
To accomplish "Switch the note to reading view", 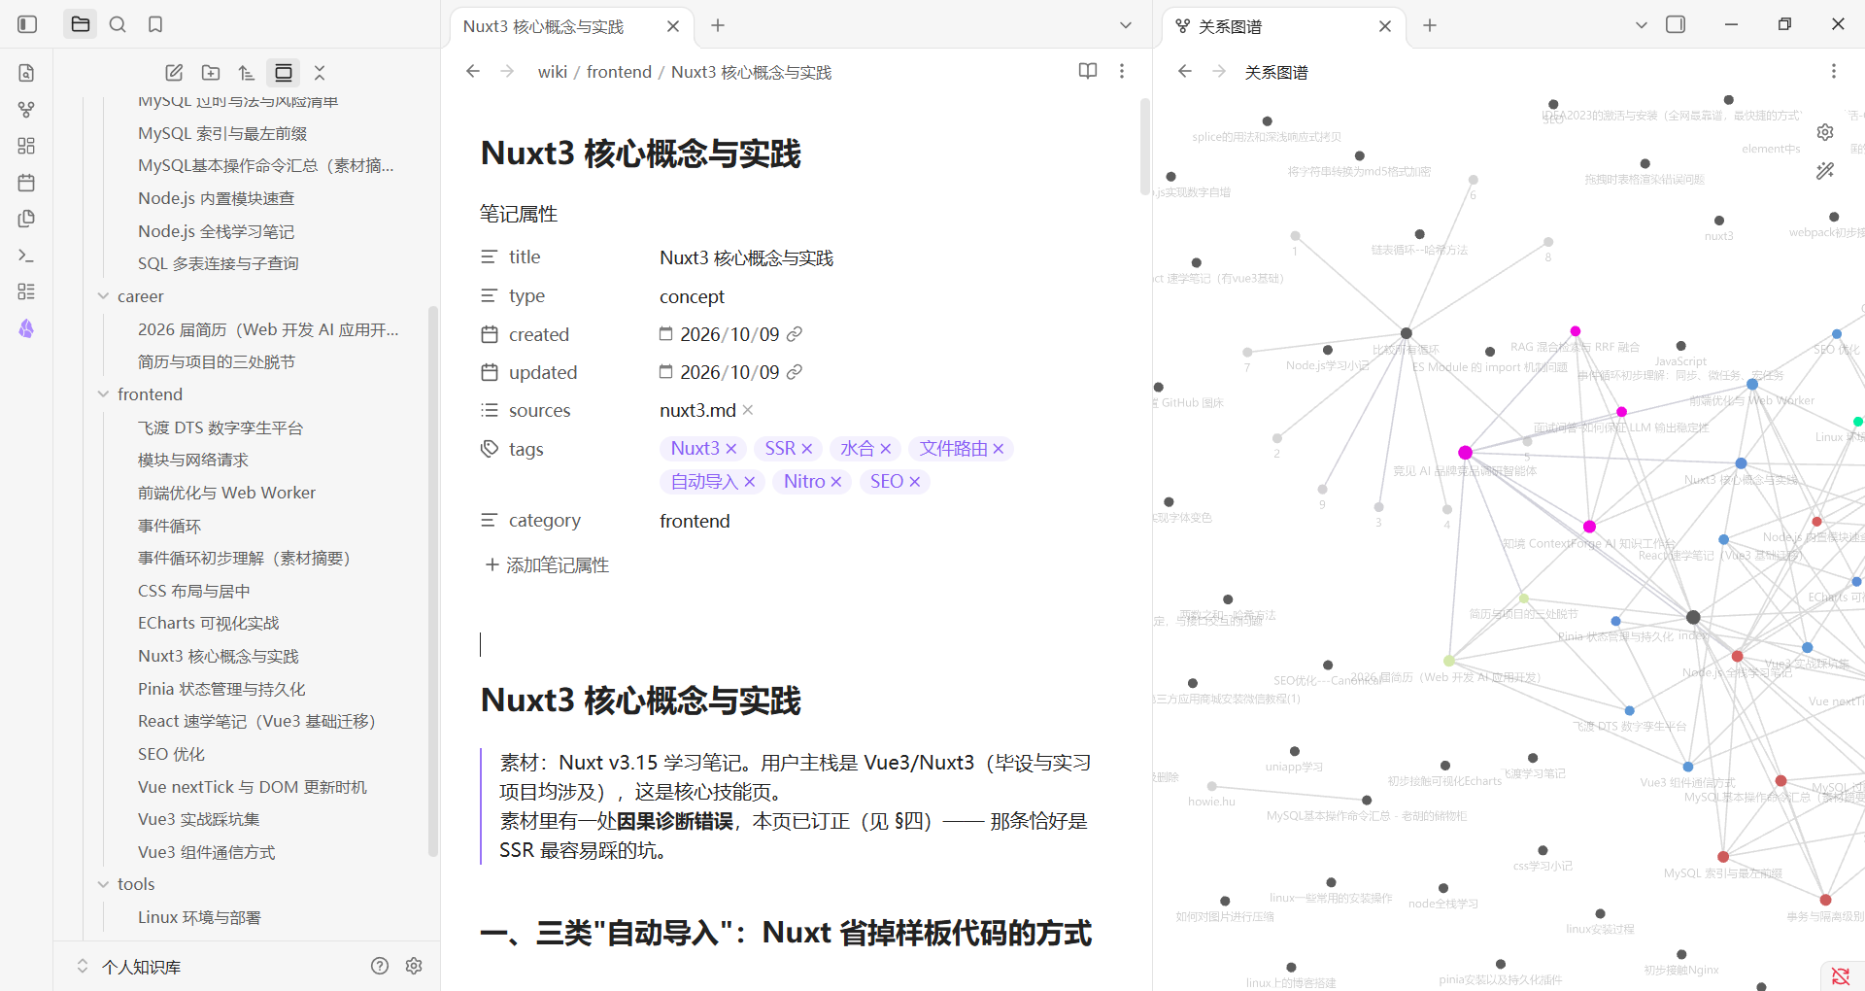I will coord(1088,71).
